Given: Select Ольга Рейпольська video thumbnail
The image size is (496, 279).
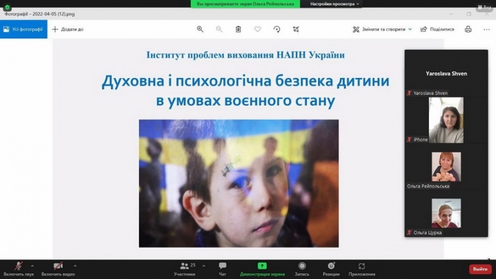Looking at the screenshot, I should pyautogui.click(x=446, y=166).
